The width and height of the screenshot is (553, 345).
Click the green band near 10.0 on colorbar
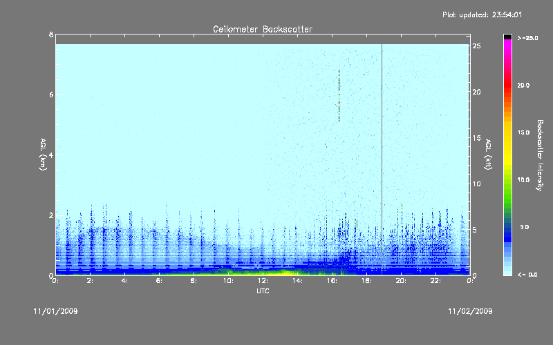(507, 183)
